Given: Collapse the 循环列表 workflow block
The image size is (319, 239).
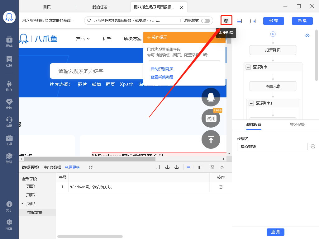Looking at the screenshot, I should 248,67.
